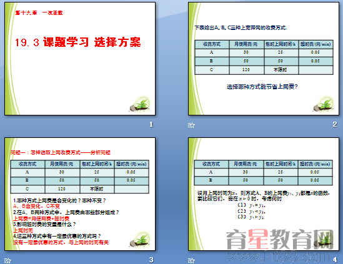Play animation star icon under slide 4
343x264 pixels.
tap(191, 260)
